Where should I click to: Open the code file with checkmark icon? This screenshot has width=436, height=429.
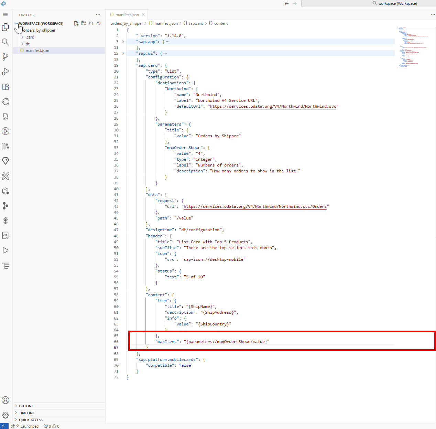[6, 235]
